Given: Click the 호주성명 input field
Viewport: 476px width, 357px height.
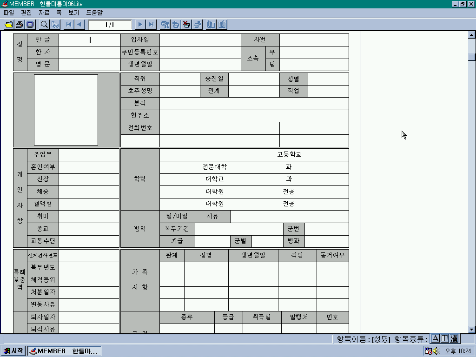Looking at the screenshot, I should tap(180, 91).
